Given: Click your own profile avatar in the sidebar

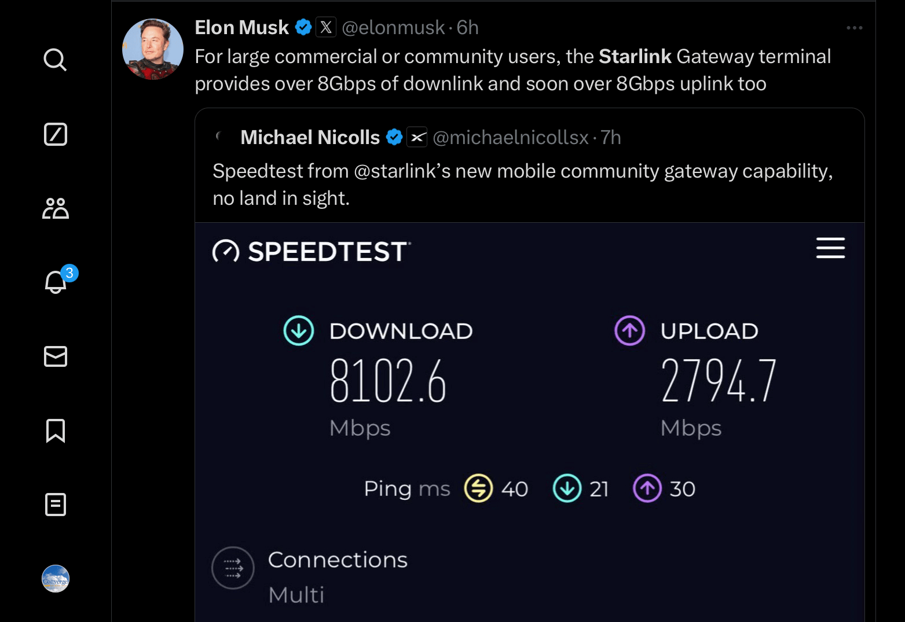Looking at the screenshot, I should click(x=55, y=579).
